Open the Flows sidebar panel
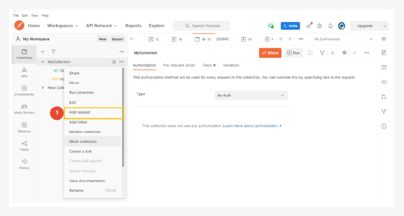 click(x=24, y=146)
